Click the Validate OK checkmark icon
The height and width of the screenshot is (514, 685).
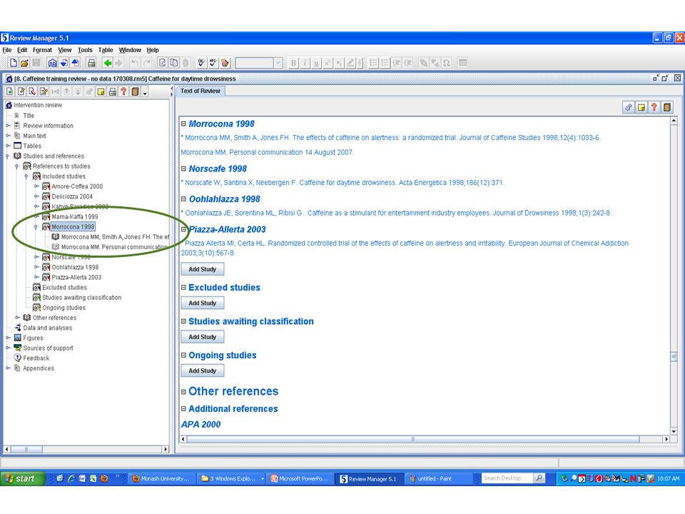(201, 63)
